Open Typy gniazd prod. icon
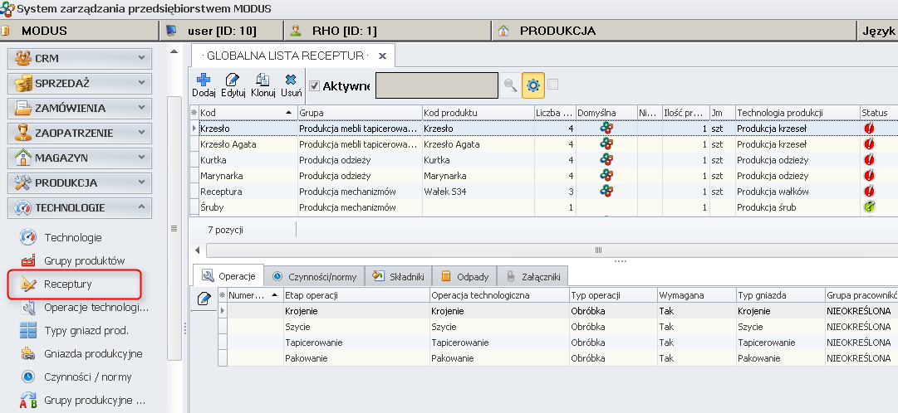Viewport: 898px width, 413px height. coord(28,331)
